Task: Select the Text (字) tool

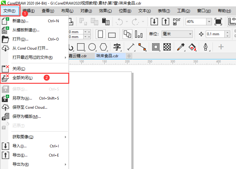Action: [117, 47]
